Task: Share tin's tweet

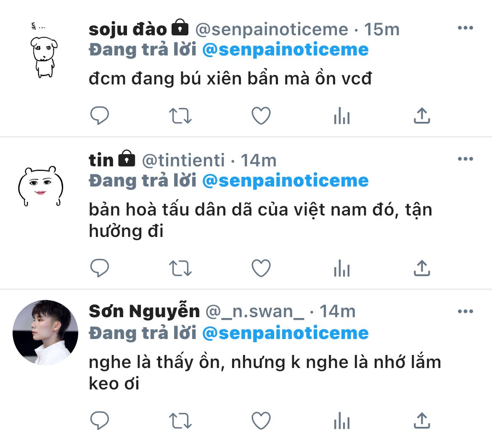Action: point(422,268)
